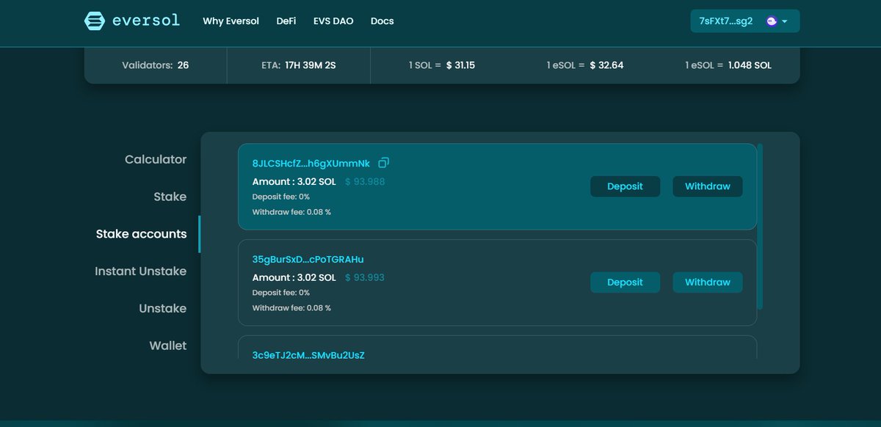
Task: Click the 1 eSOL = $ 32.64 price
Action: click(x=585, y=65)
